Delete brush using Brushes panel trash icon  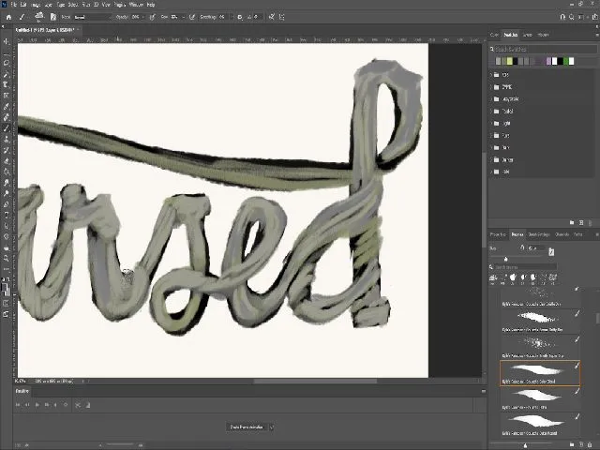590,444
